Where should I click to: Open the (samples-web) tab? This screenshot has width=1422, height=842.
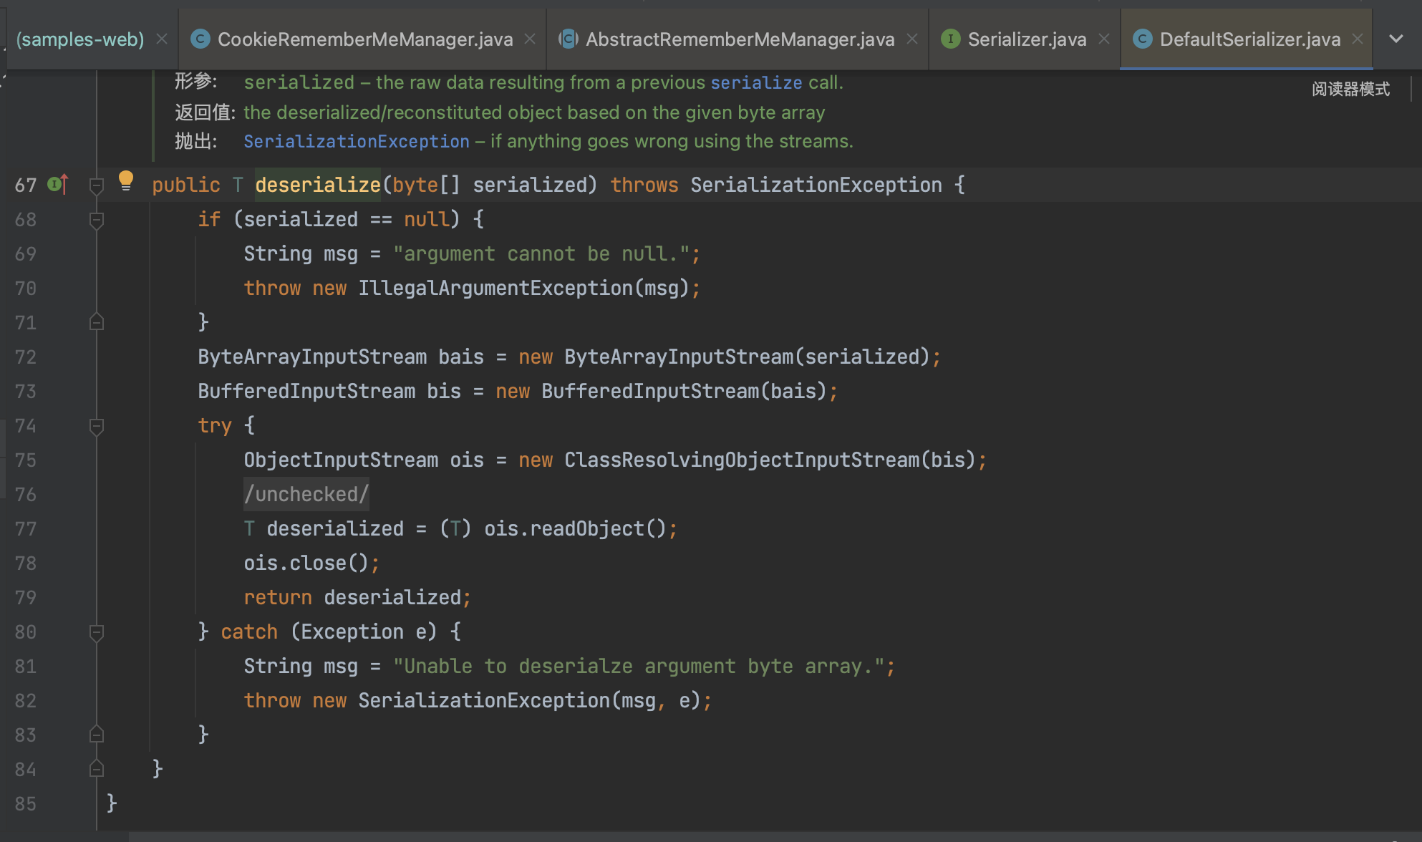79,39
